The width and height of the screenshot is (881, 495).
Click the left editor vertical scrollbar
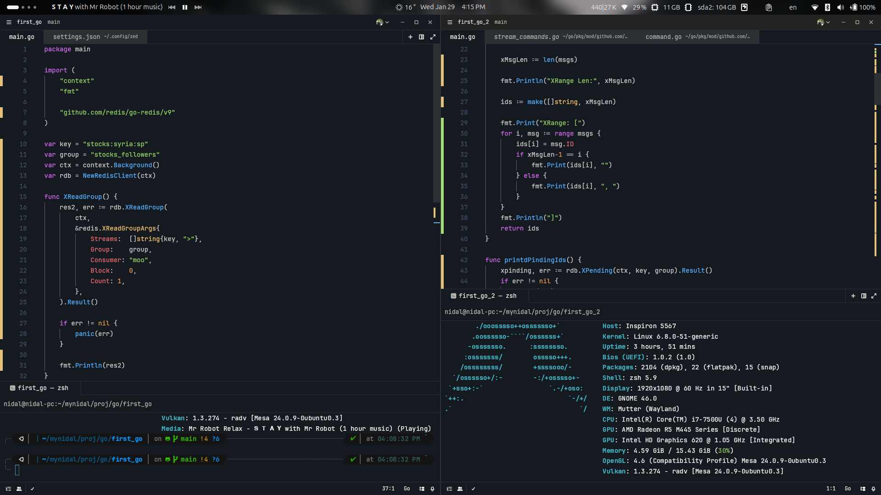(436, 124)
